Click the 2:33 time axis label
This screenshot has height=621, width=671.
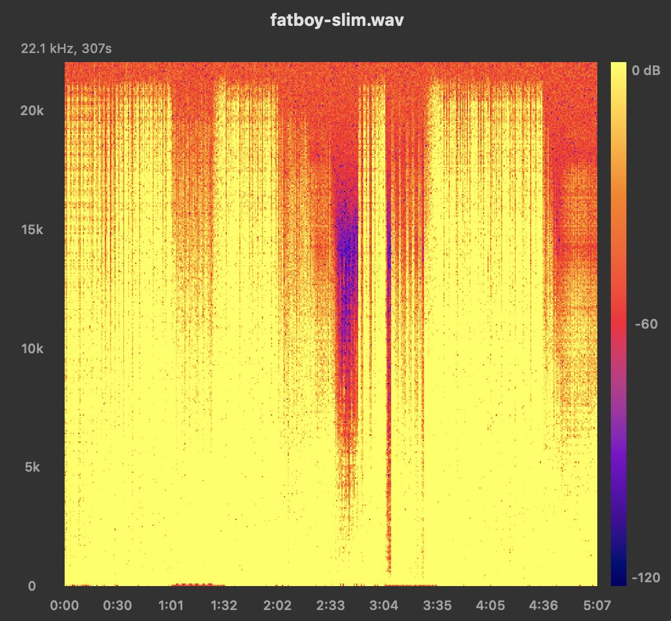pyautogui.click(x=330, y=605)
